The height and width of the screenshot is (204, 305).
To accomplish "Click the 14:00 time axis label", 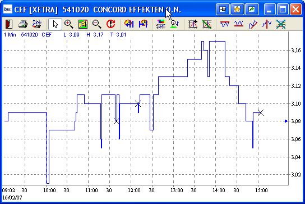I will (219, 190).
